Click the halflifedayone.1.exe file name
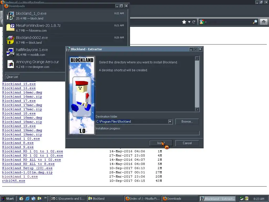 (32, 50)
